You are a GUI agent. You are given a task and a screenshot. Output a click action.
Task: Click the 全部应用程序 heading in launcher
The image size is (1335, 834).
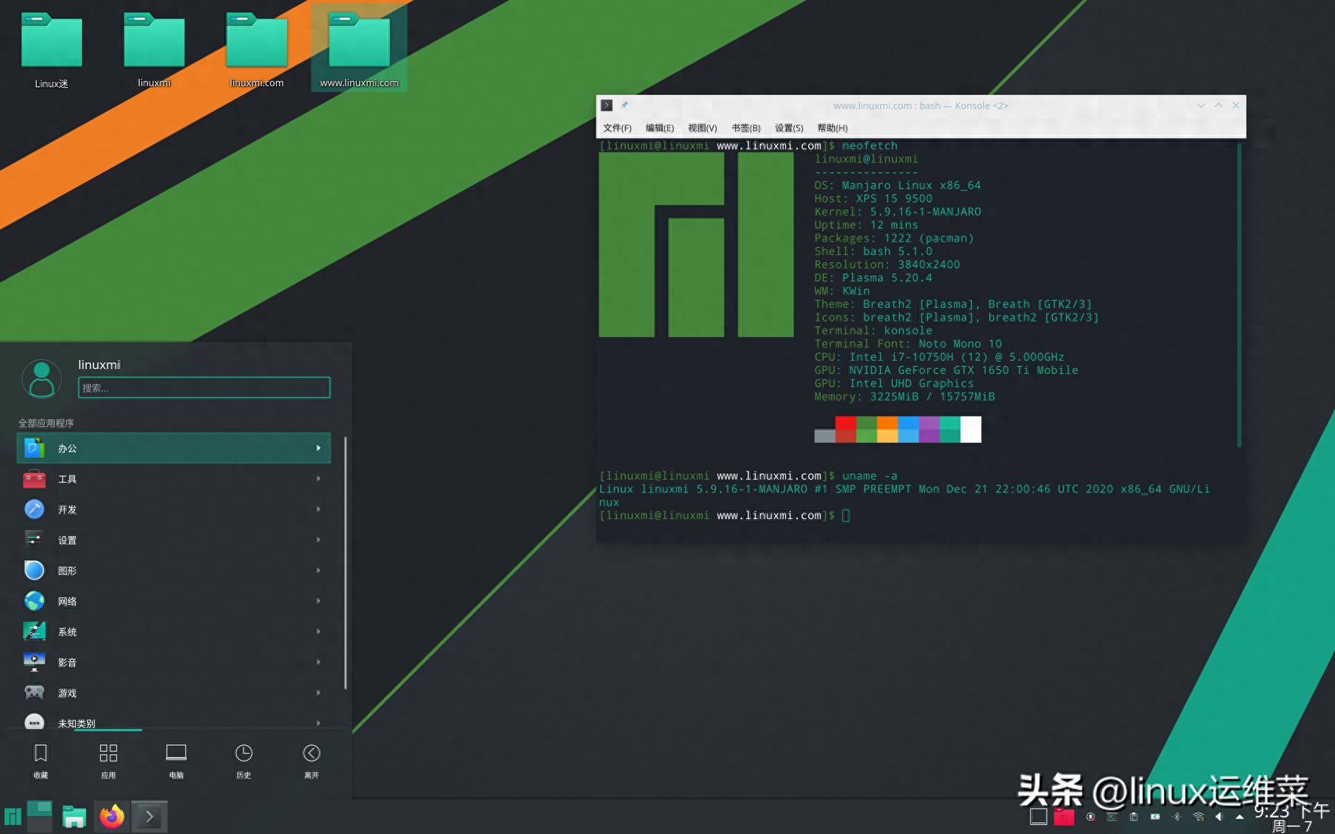point(46,423)
